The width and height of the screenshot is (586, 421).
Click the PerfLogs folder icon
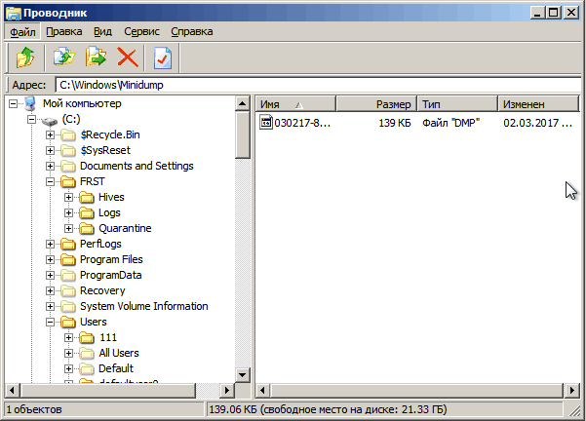(x=68, y=245)
